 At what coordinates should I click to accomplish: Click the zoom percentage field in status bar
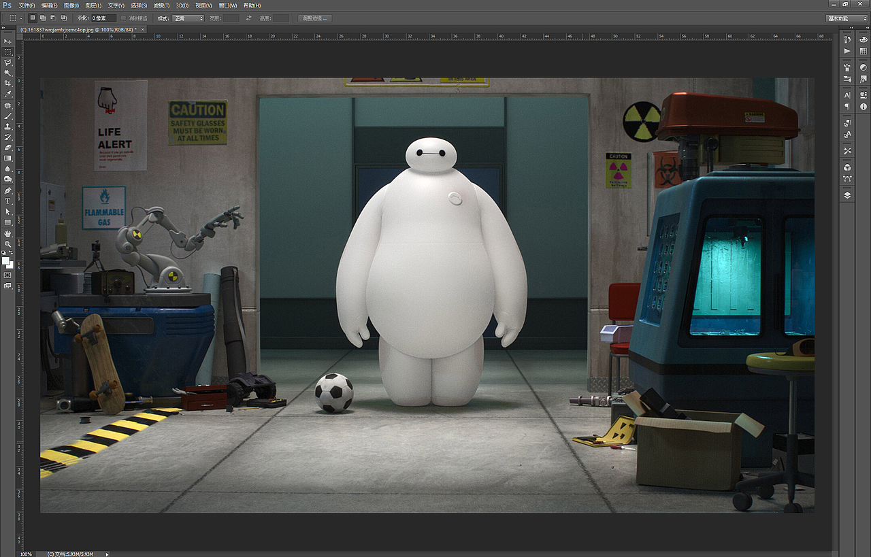(x=26, y=554)
